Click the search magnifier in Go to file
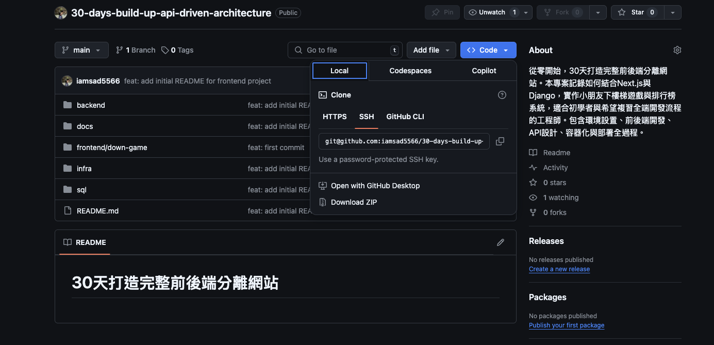The image size is (714, 345). [x=298, y=50]
